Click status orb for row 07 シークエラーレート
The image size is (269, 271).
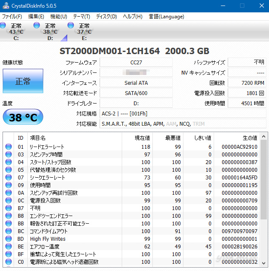pyautogui.click(x=9, y=177)
